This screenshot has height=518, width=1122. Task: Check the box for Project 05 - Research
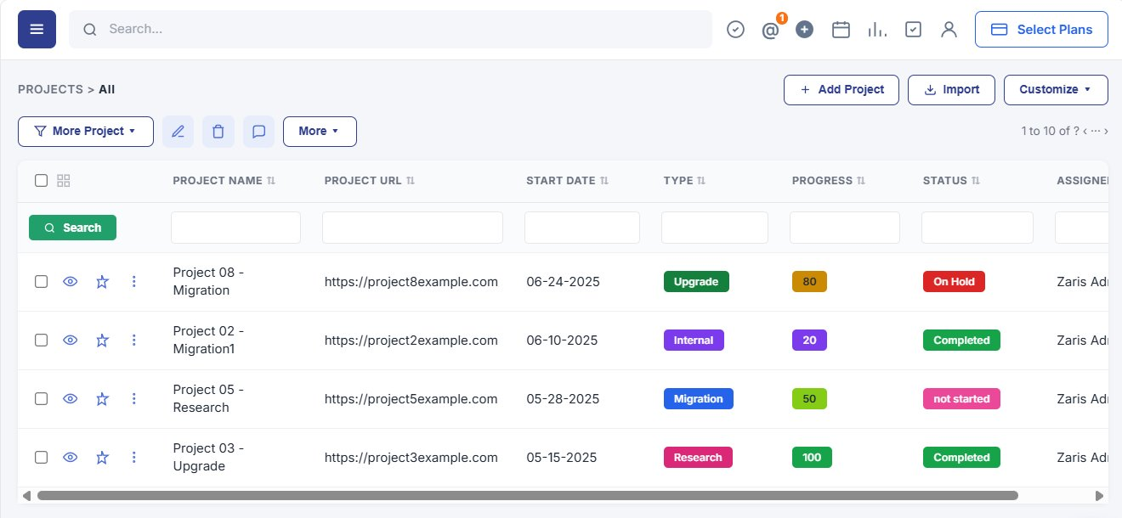coord(41,399)
